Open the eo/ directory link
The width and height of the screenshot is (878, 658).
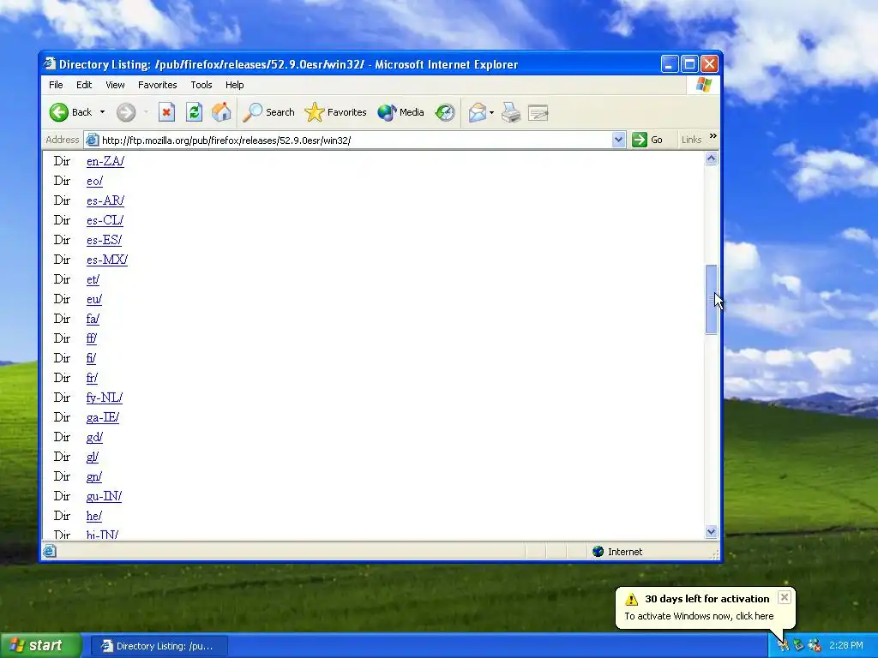point(94,181)
